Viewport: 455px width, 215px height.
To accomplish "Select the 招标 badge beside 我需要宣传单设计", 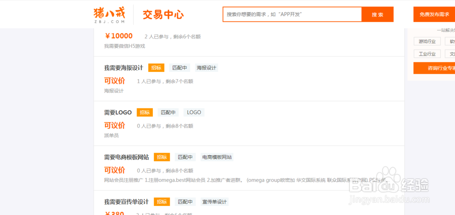I will coord(162,202).
